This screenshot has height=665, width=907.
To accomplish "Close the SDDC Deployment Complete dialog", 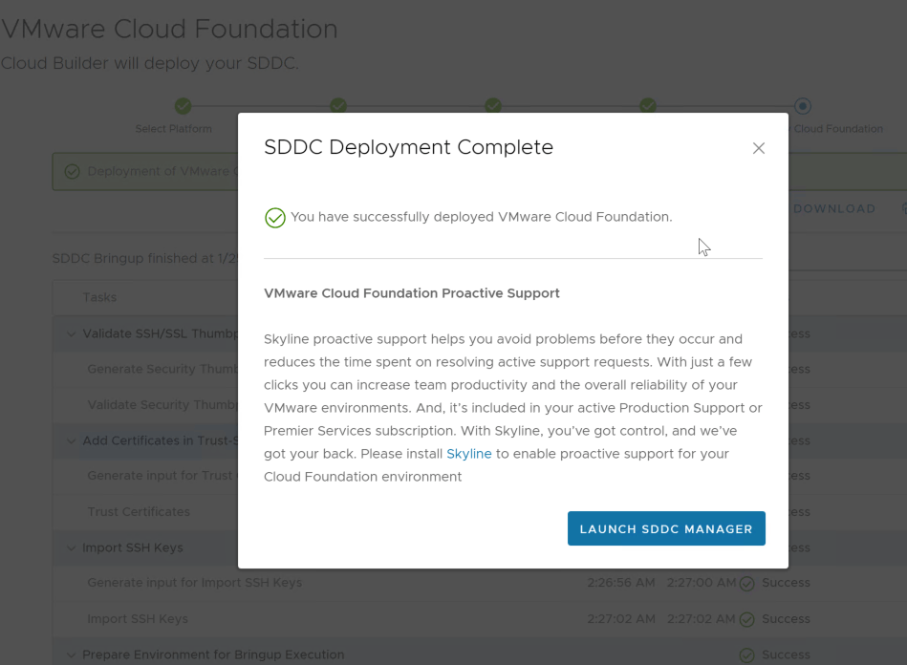I will 758,148.
